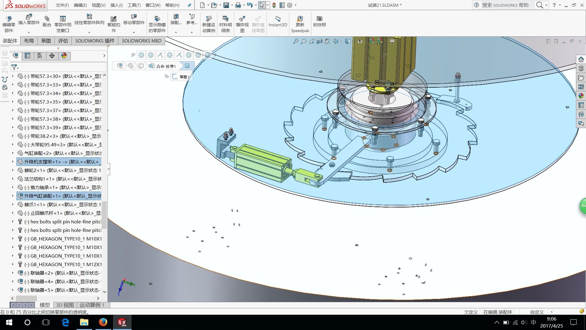Expand the 棘轮2<1> tree node

[x=13, y=170]
